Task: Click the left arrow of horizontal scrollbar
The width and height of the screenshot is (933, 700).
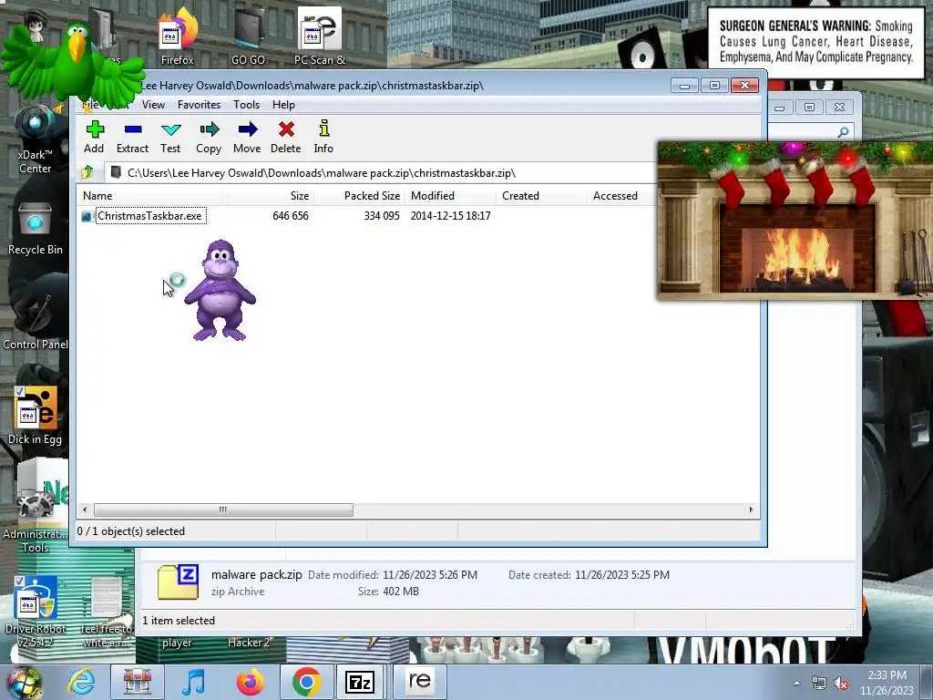Action: [85, 510]
